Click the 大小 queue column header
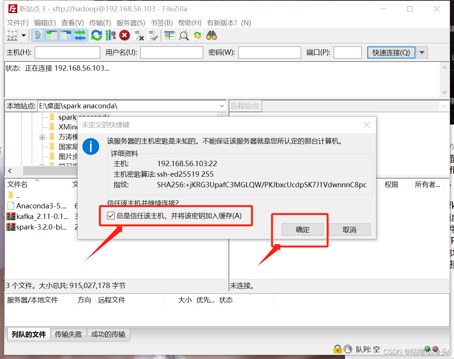Viewport: 454px width, 359px height. (x=179, y=300)
